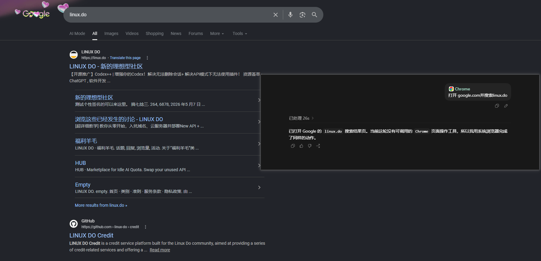Open 新的理想型社区 sitelink
Image resolution: width=541 pixels, height=261 pixels.
click(x=94, y=98)
